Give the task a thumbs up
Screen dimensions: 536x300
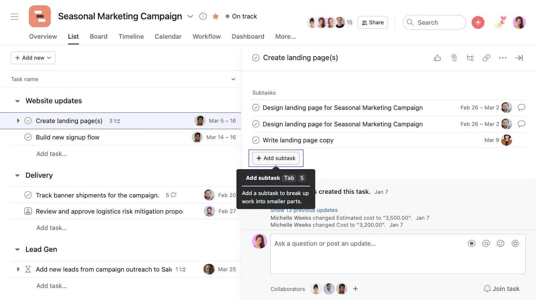(437, 58)
